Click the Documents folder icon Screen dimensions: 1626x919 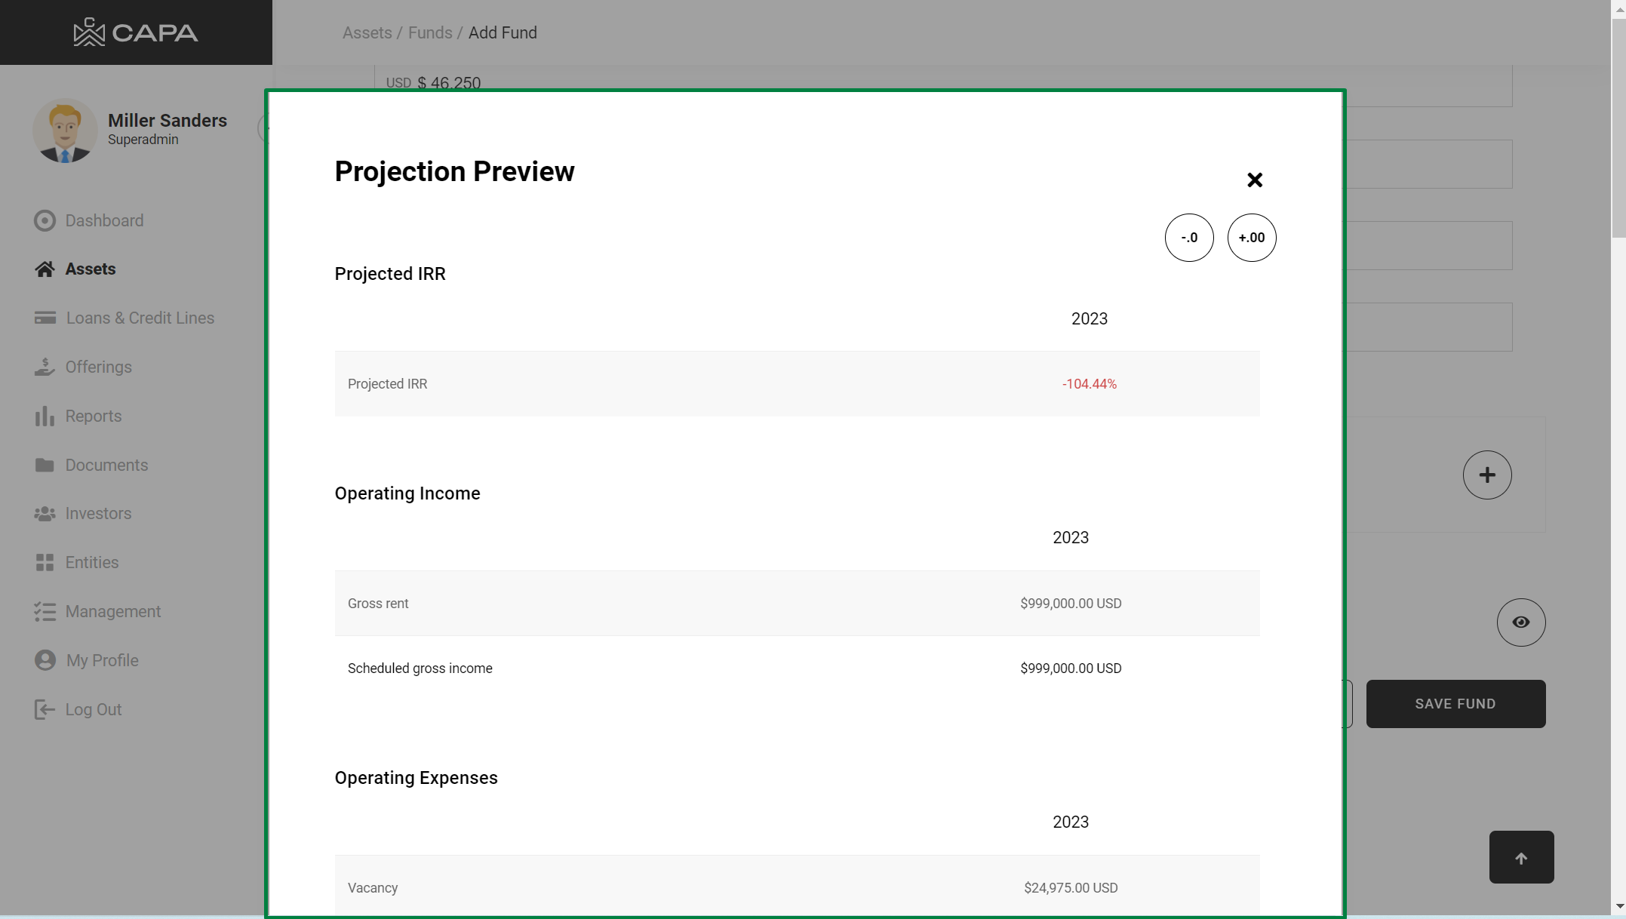pyautogui.click(x=45, y=465)
